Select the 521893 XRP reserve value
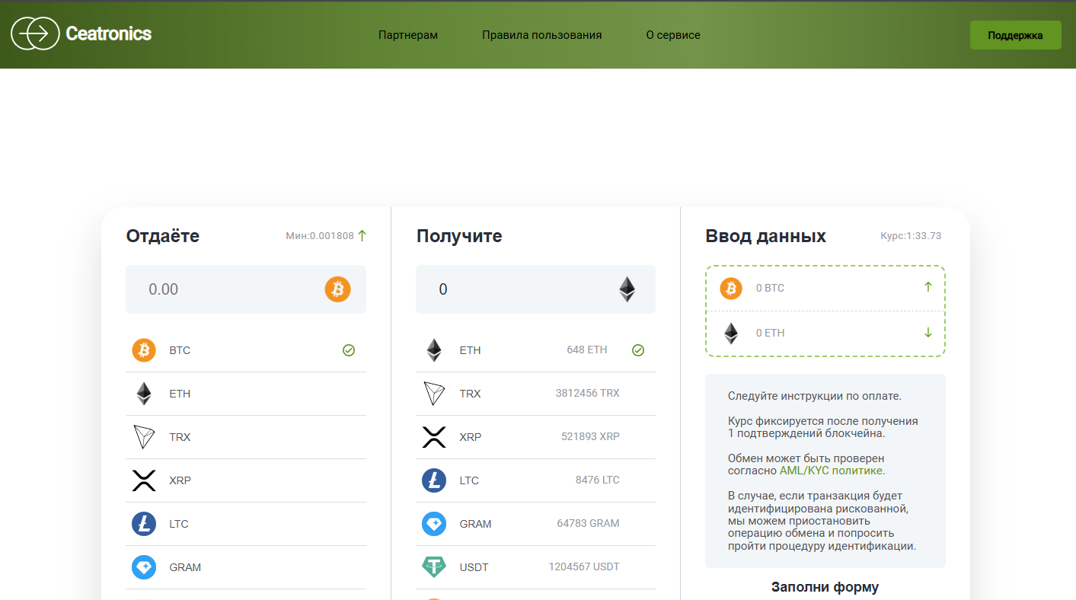The width and height of the screenshot is (1076, 600). pos(590,437)
